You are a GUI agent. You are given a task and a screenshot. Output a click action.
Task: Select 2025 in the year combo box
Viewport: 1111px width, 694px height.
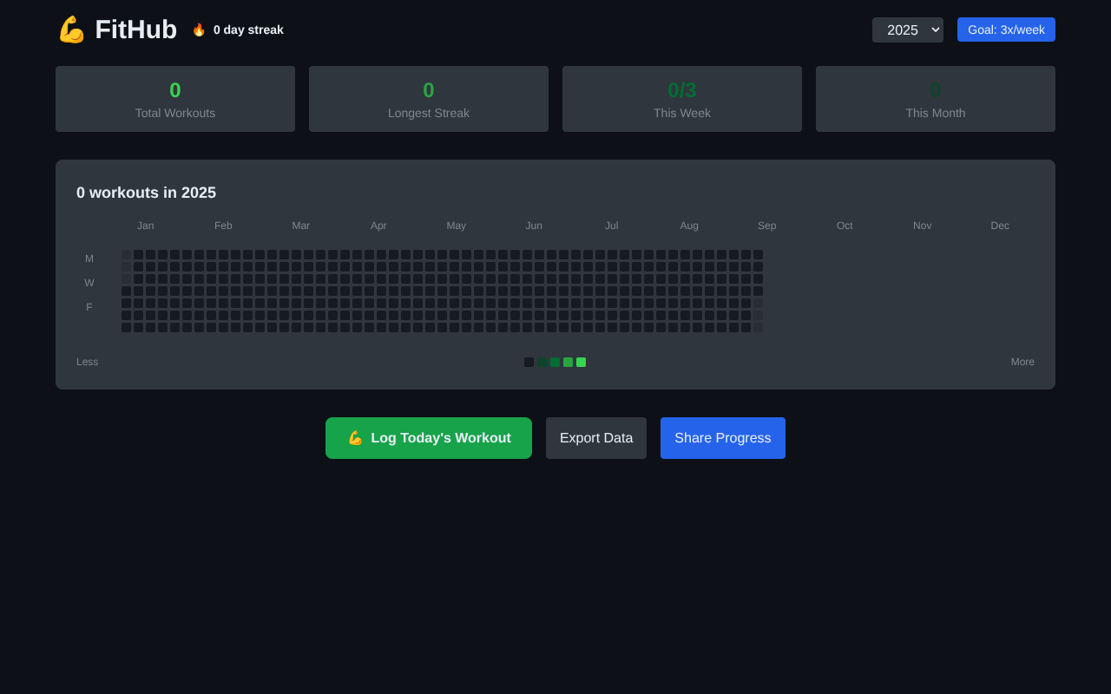pos(907,29)
